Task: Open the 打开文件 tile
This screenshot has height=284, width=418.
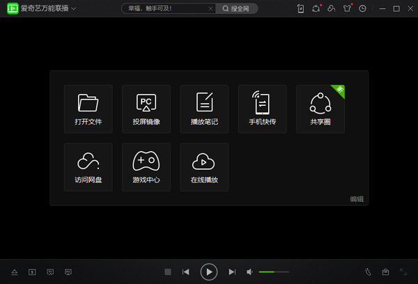Action: point(88,109)
